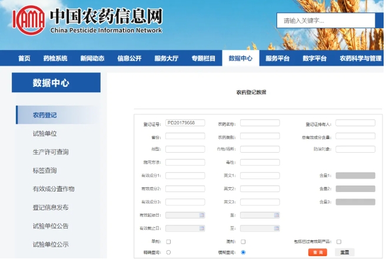The image size is (386, 259).
Task: Select 标签查询 from the sidebar
Action: point(45,170)
